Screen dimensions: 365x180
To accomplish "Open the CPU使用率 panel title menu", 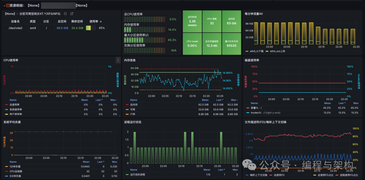I will point(11,60).
